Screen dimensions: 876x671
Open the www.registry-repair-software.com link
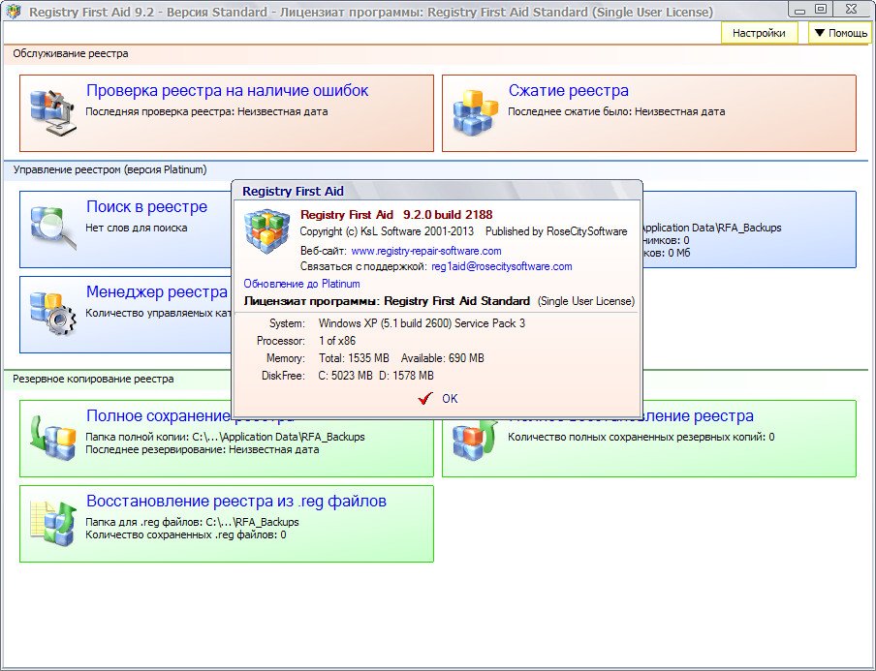(425, 251)
